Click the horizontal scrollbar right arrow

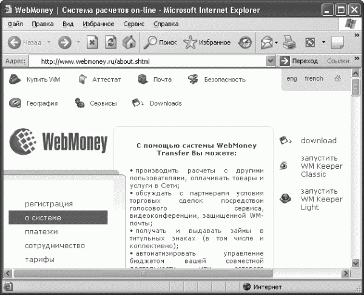click(346, 273)
